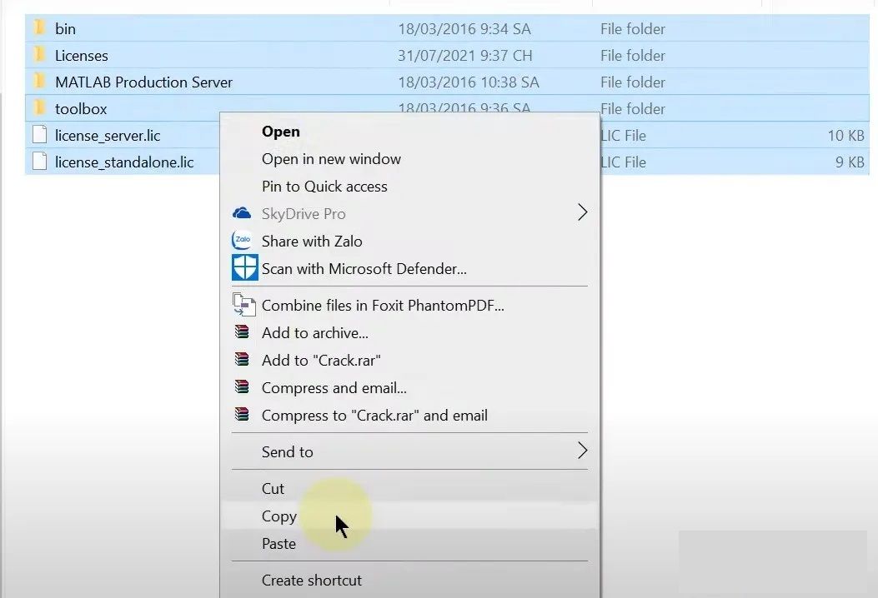Click the Foxit PhantomPDF combine icon
The image size is (878, 598).
[244, 305]
